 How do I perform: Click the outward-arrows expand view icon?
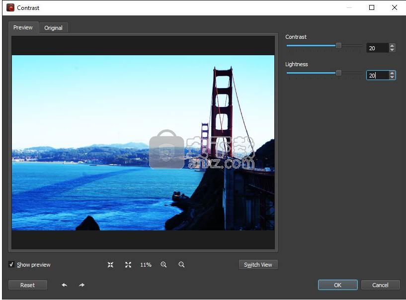(x=128, y=265)
